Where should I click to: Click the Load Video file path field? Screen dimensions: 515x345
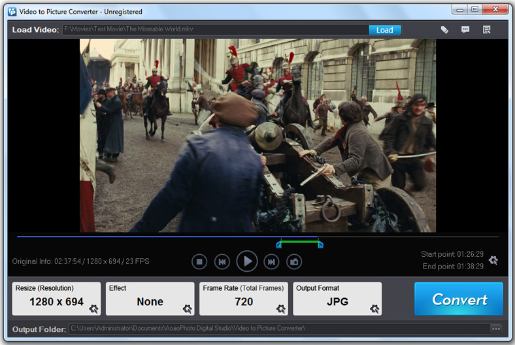point(214,30)
